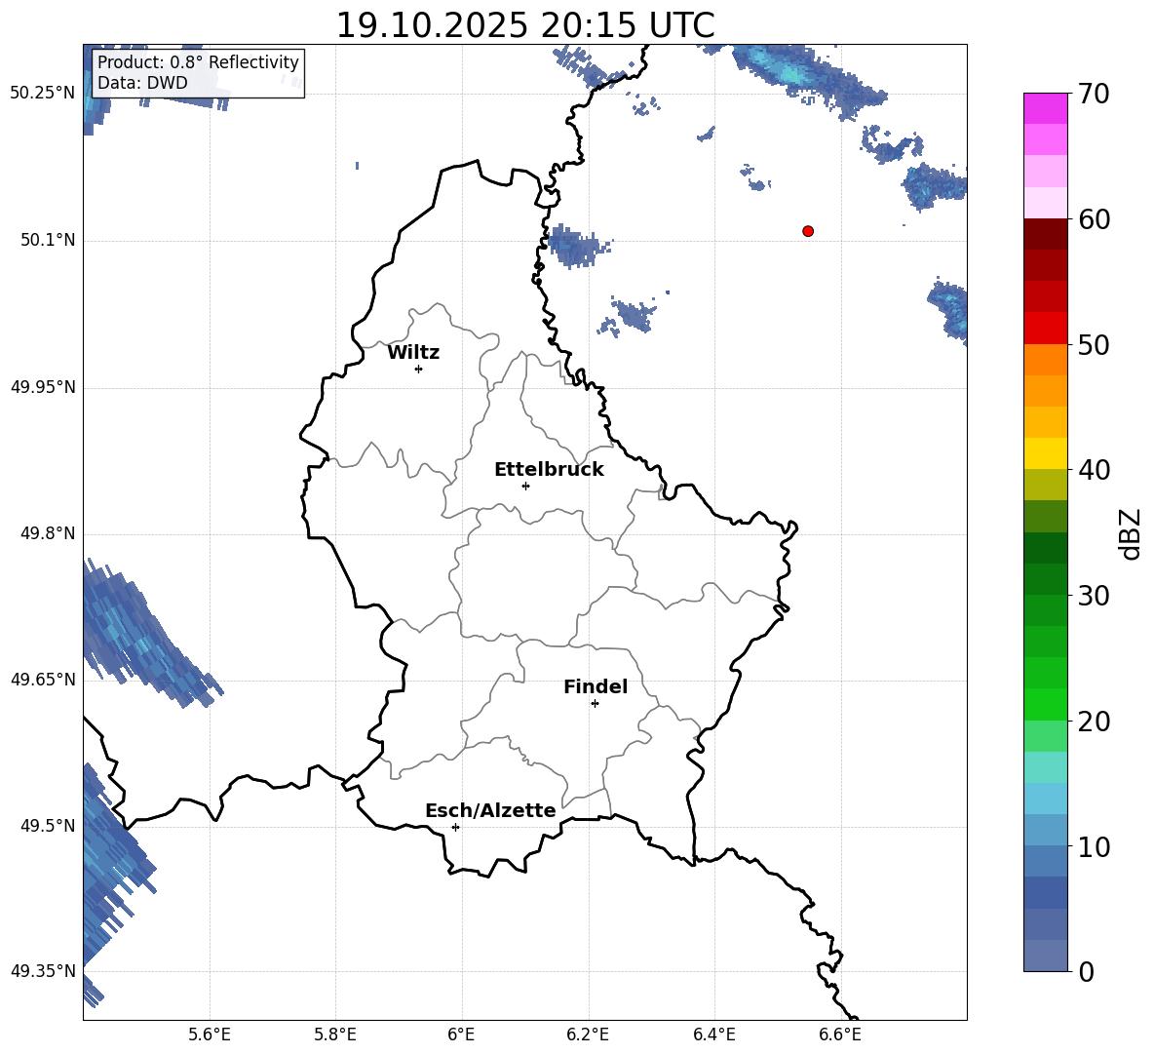Viewport: 1154px width, 1054px height.
Task: Click the 49.8°N latitude label
Action: 47,533
